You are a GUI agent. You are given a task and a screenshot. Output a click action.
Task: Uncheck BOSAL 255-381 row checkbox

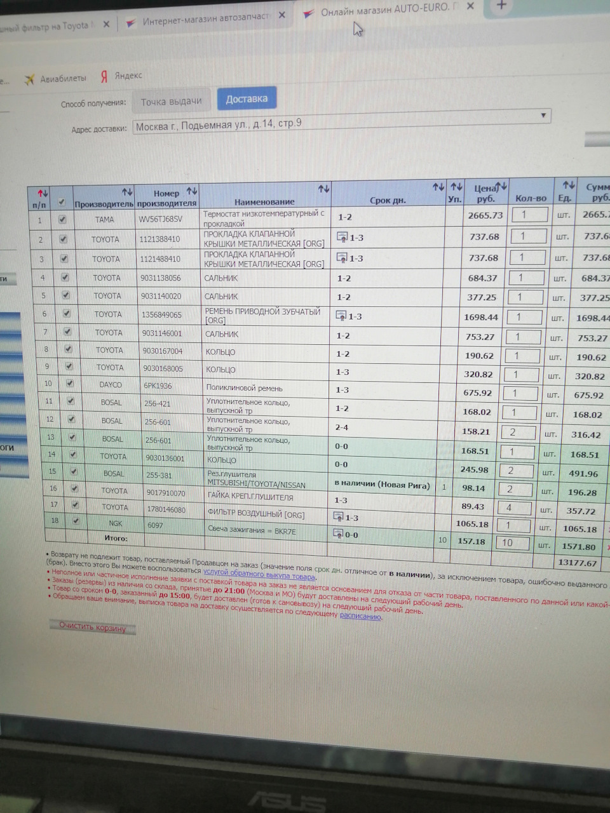point(74,471)
